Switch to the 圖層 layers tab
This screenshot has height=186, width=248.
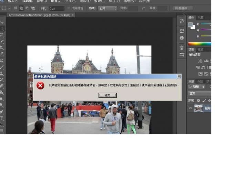192,82
